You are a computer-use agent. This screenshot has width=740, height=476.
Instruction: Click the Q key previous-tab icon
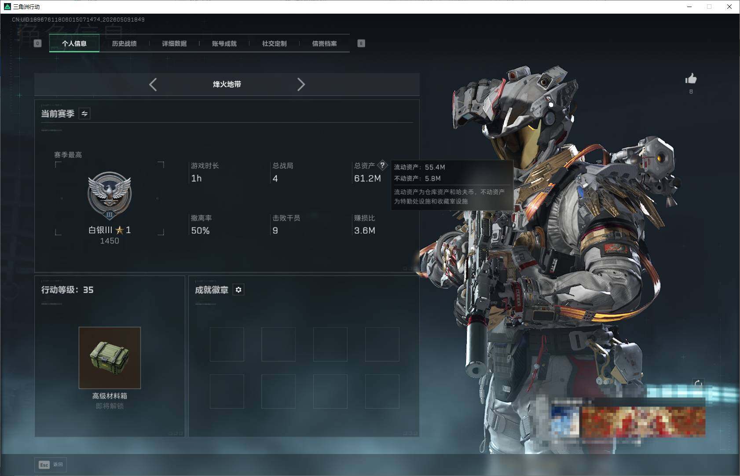(38, 43)
